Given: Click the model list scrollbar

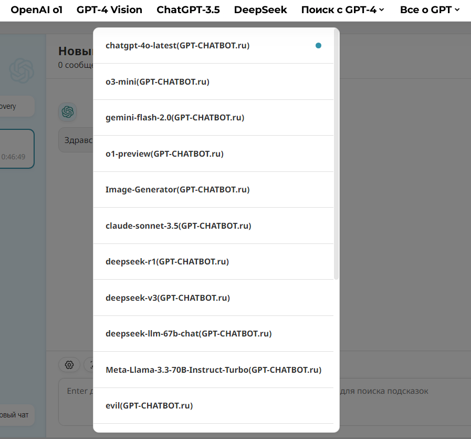Looking at the screenshot, I should pyautogui.click(x=337, y=154).
